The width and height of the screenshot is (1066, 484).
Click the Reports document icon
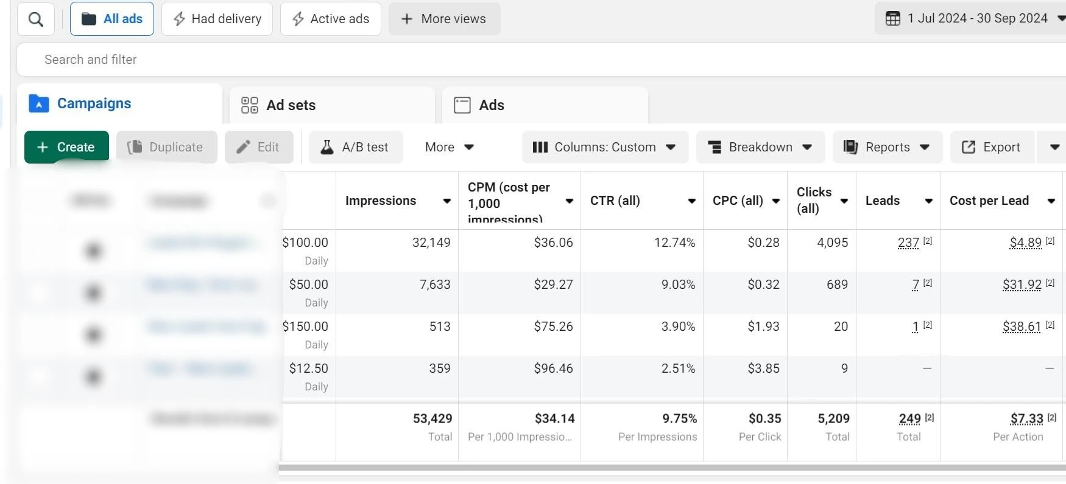click(850, 147)
